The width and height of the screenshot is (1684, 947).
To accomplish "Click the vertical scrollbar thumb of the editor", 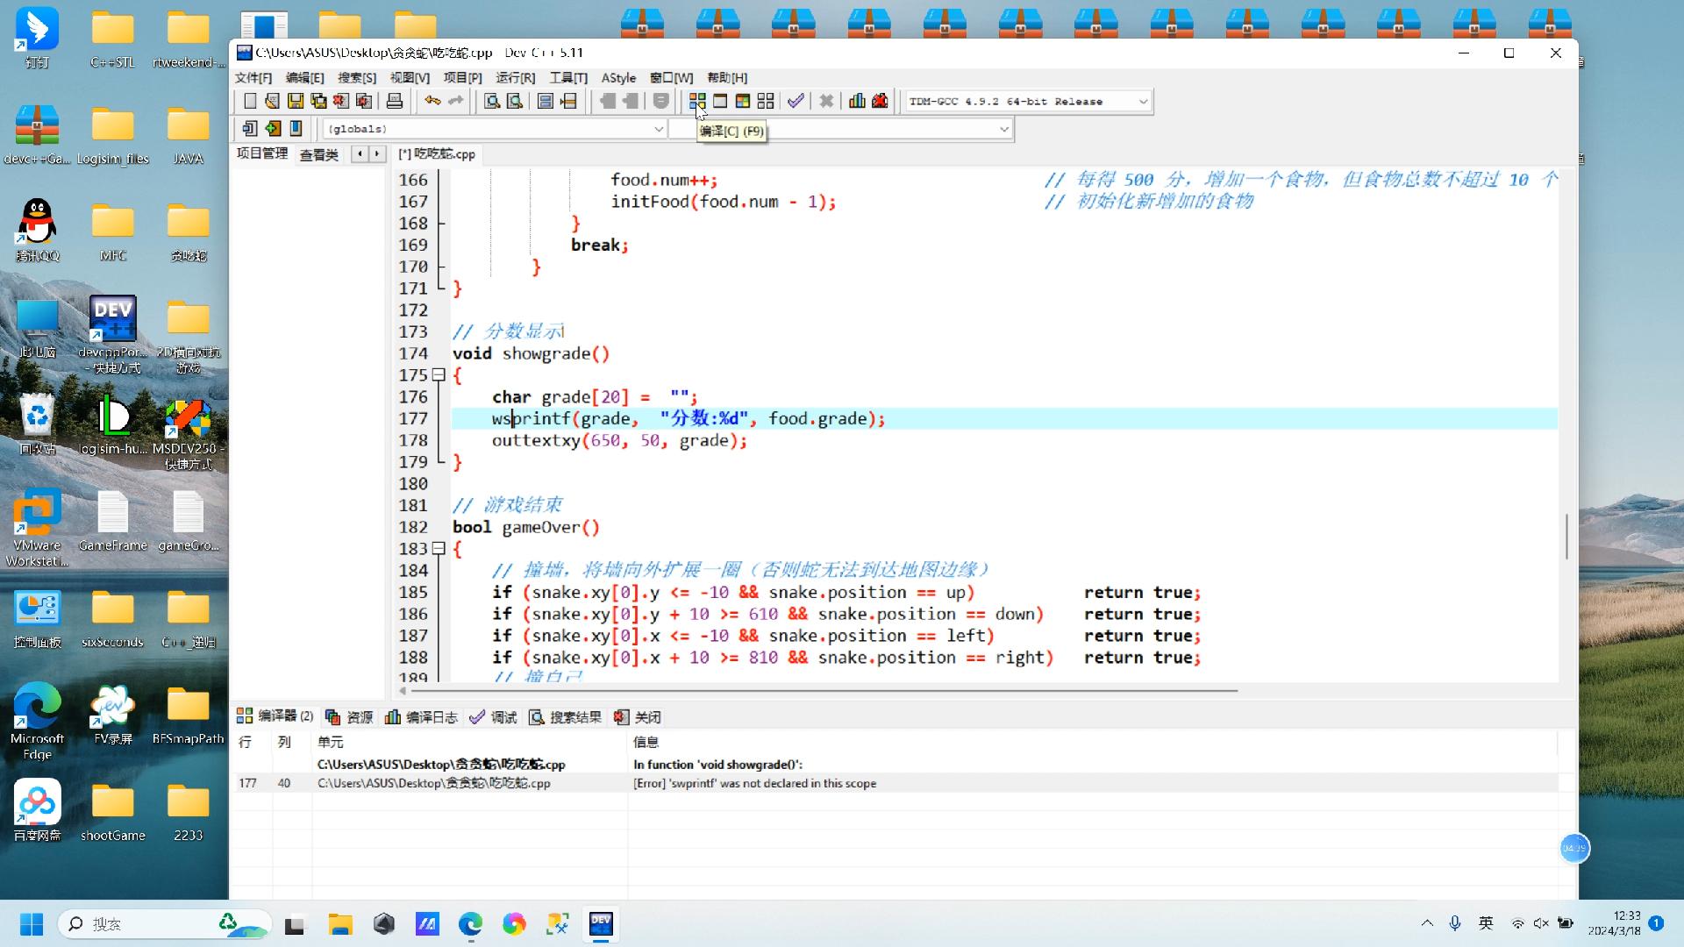I will [x=1566, y=536].
